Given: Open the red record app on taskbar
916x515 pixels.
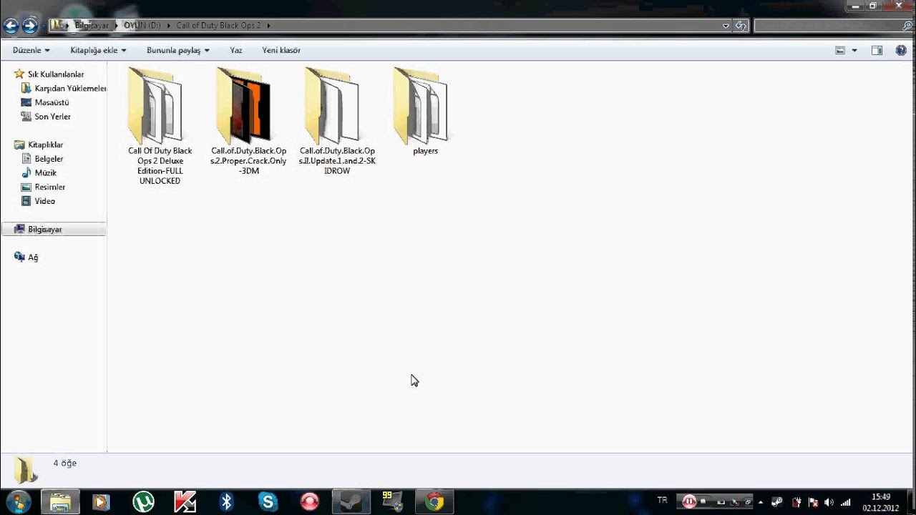Looking at the screenshot, I should [x=309, y=502].
